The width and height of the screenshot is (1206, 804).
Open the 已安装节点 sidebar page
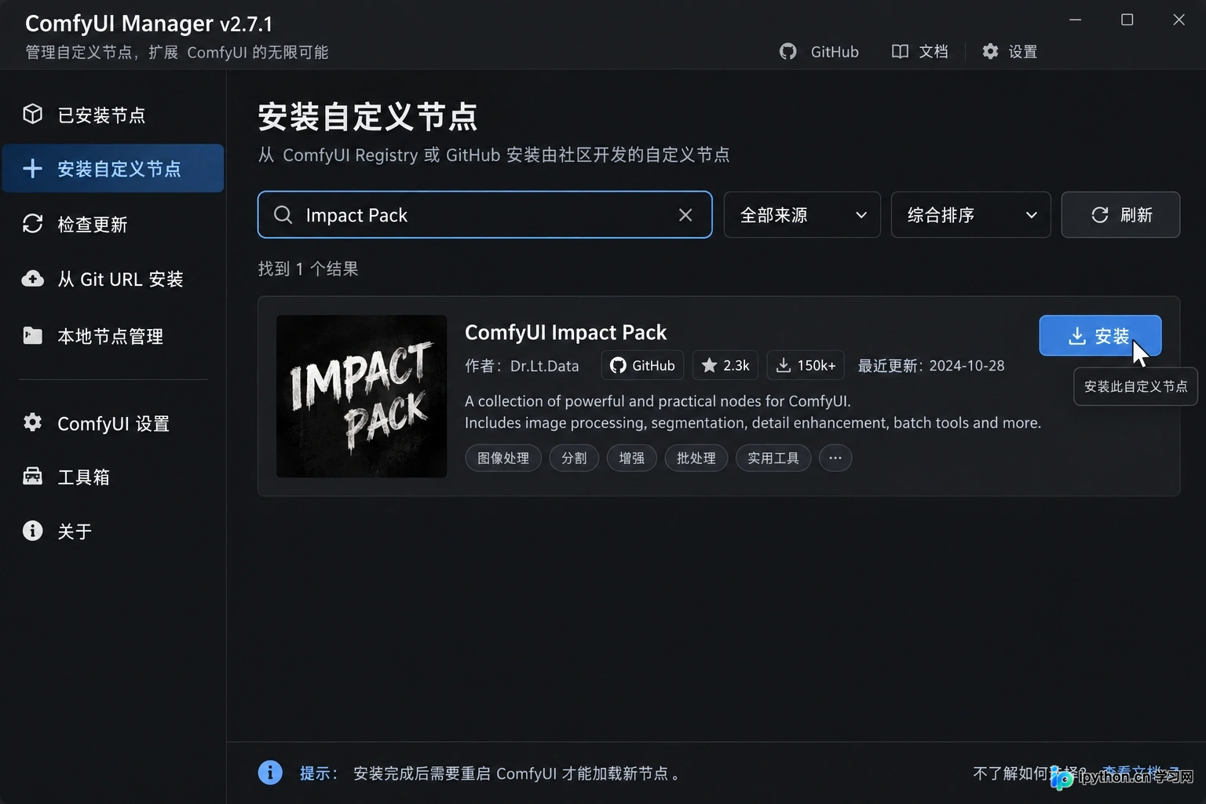[113, 115]
